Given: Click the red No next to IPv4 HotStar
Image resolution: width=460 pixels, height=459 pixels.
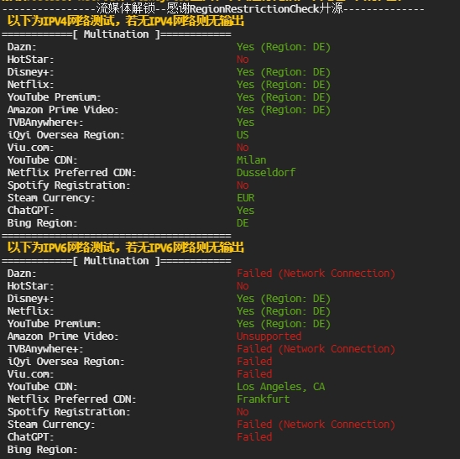Looking at the screenshot, I should (x=243, y=60).
